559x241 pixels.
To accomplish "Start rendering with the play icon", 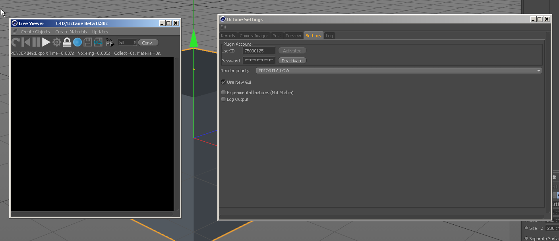I will coord(46,42).
